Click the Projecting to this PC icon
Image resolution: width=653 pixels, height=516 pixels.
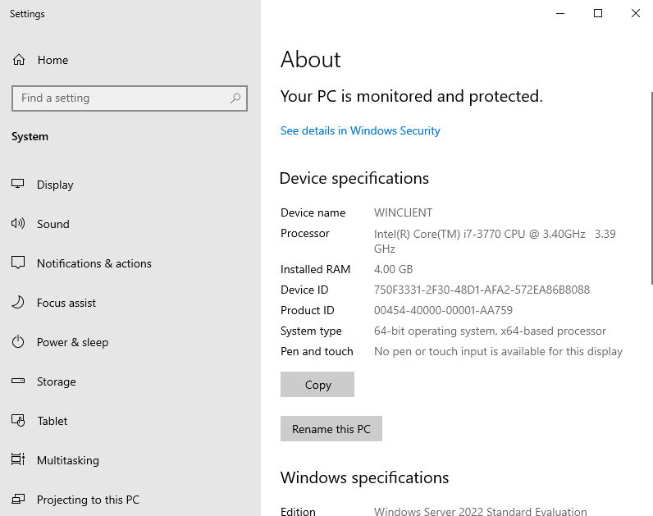18,499
